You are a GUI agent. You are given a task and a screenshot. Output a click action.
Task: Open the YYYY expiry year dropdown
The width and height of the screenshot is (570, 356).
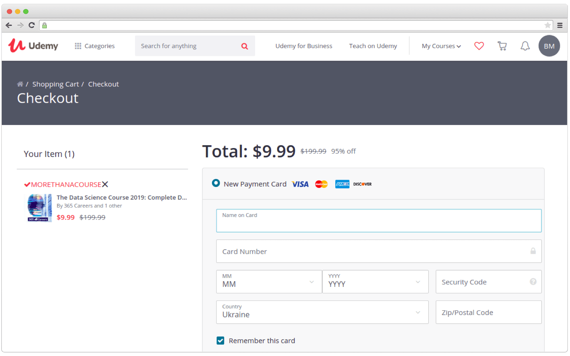click(x=375, y=282)
